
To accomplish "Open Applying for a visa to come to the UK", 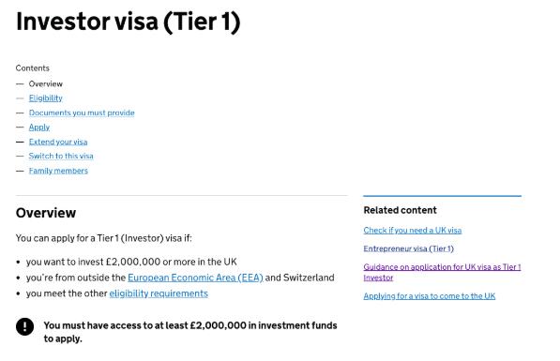I will click(430, 296).
